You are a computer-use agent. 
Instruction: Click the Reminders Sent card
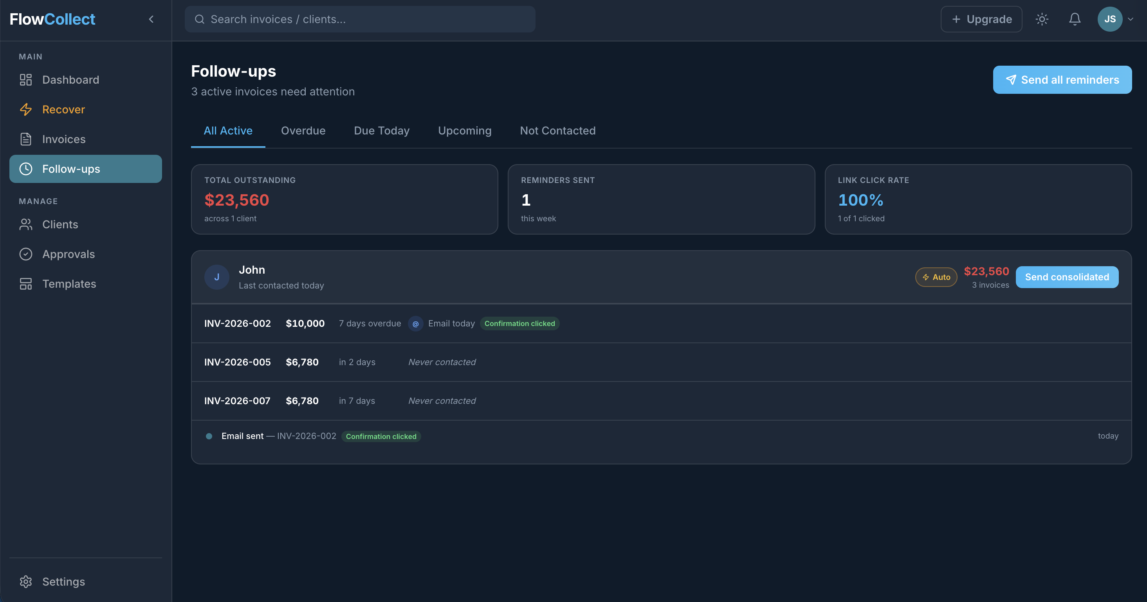point(661,199)
